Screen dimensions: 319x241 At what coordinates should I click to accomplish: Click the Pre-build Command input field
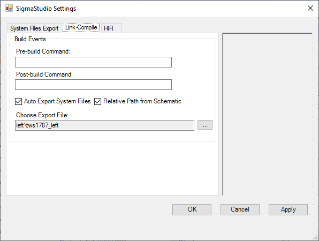93,62
